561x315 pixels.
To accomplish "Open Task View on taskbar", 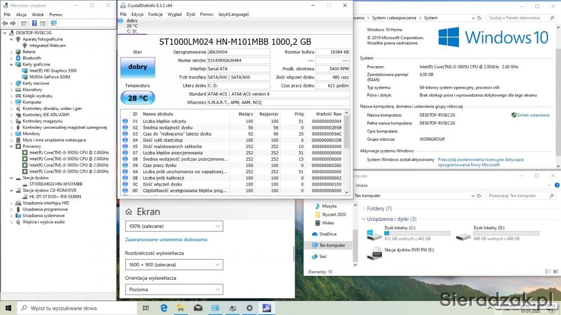I will coord(146,308).
